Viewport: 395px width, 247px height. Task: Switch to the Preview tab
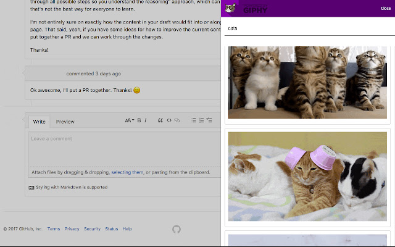65,122
